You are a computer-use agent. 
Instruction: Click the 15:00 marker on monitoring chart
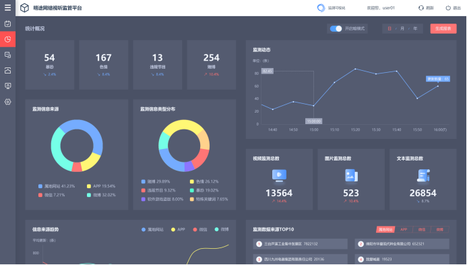tap(314, 121)
